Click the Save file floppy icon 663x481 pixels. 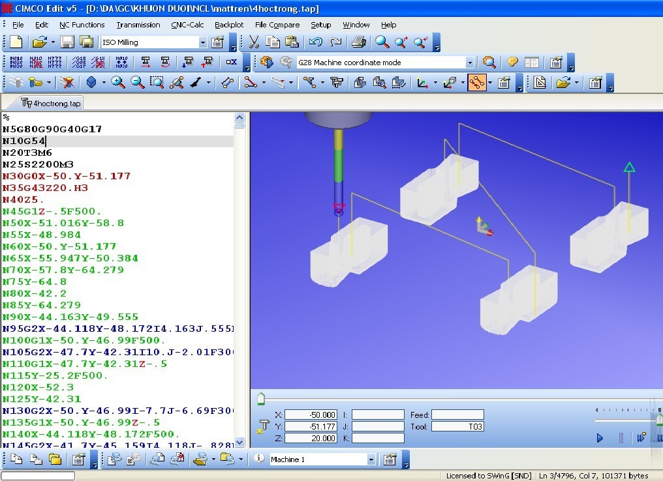[x=67, y=42]
